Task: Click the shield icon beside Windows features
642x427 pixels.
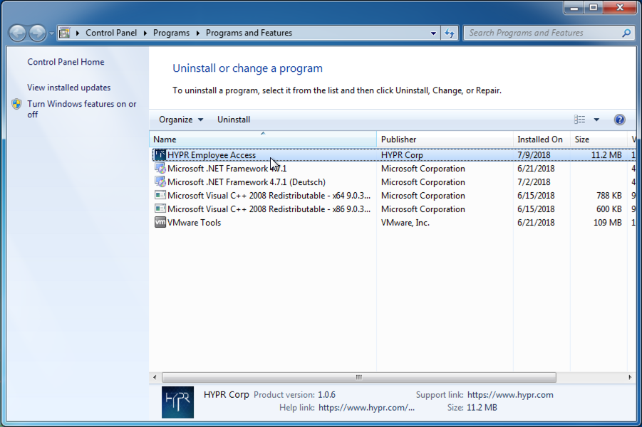Action: point(17,104)
